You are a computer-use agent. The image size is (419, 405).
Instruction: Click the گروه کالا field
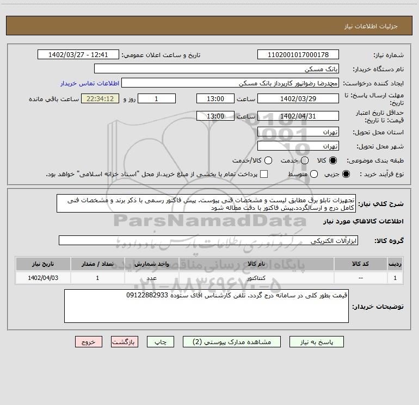click(x=208, y=240)
